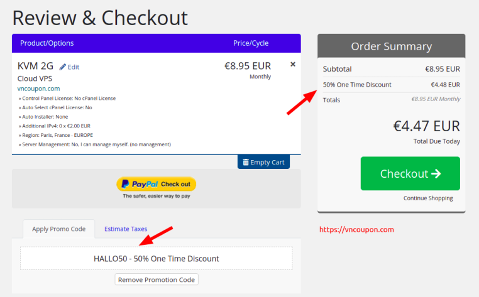
Task: Click the arrow icon on Checkout button
Action: [x=436, y=173]
